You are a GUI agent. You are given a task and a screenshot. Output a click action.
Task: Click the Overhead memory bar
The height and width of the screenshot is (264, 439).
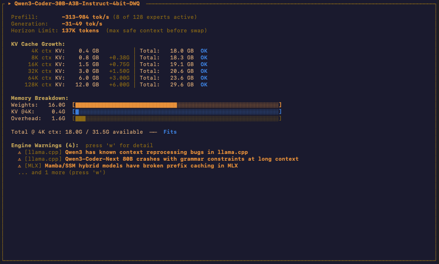[x=80, y=118]
